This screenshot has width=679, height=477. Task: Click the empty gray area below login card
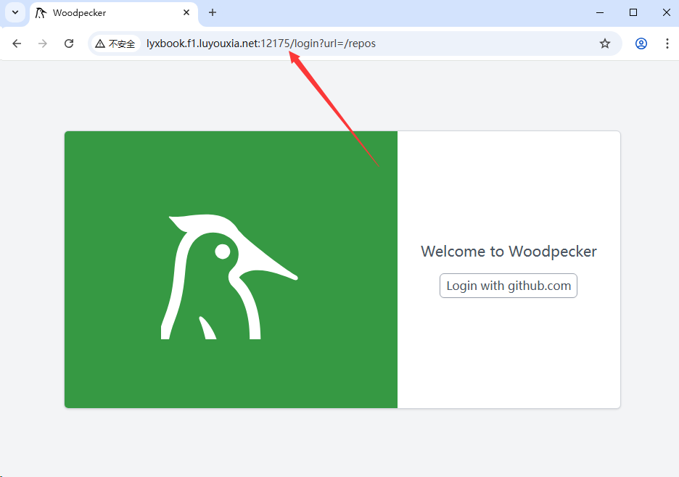341,442
